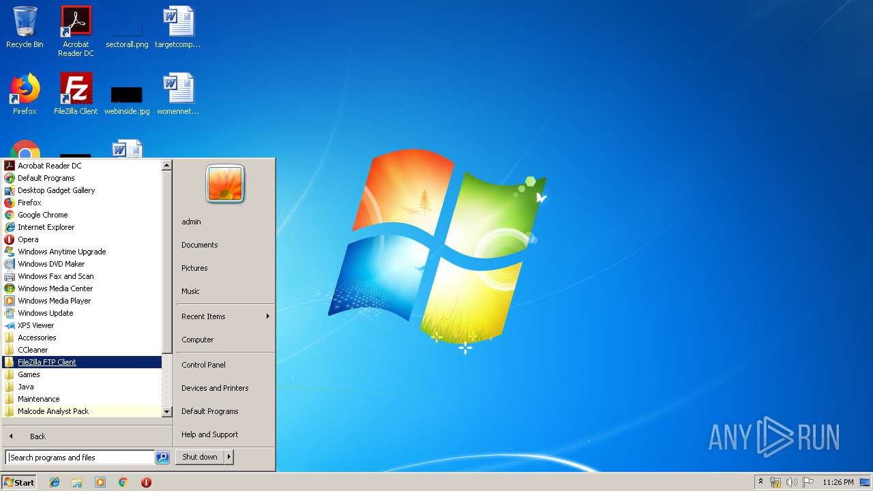Expand the Maintenance folder

pyautogui.click(x=83, y=399)
